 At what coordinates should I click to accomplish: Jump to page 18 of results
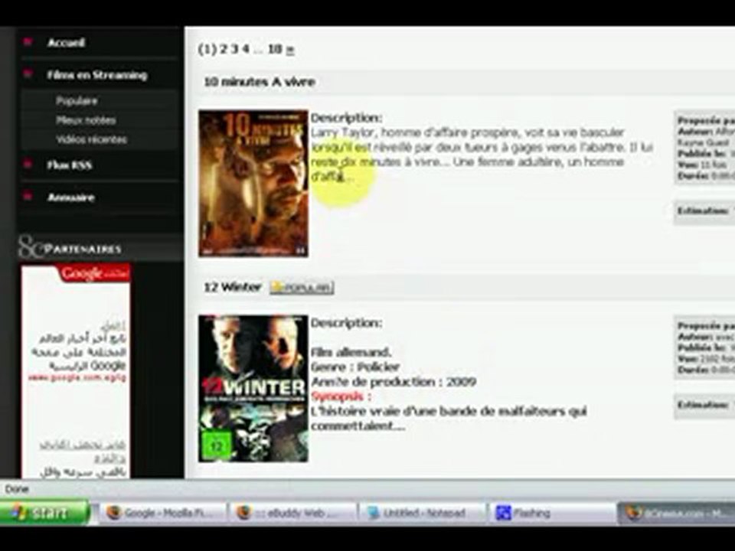coord(275,49)
